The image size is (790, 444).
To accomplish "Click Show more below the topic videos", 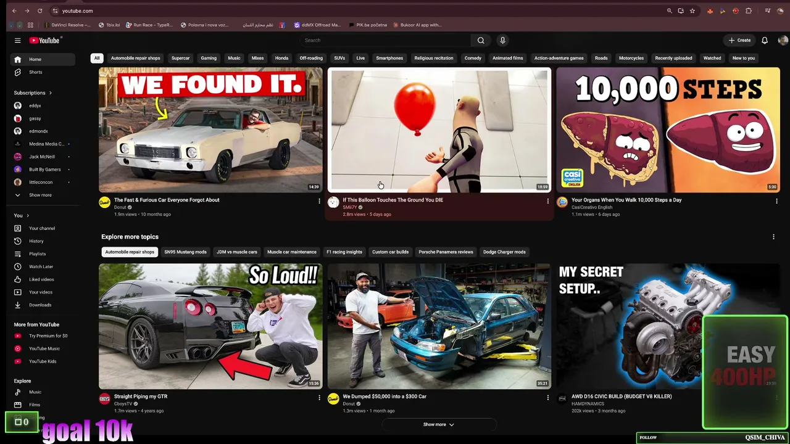I will coord(439,424).
